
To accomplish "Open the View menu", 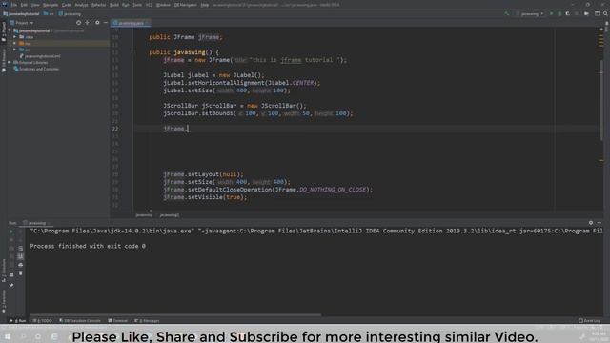I will click(35, 5).
